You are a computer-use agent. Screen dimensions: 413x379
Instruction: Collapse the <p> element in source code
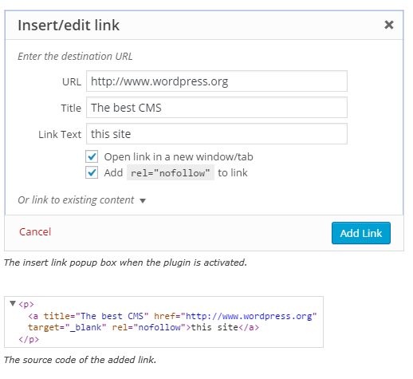(x=13, y=303)
